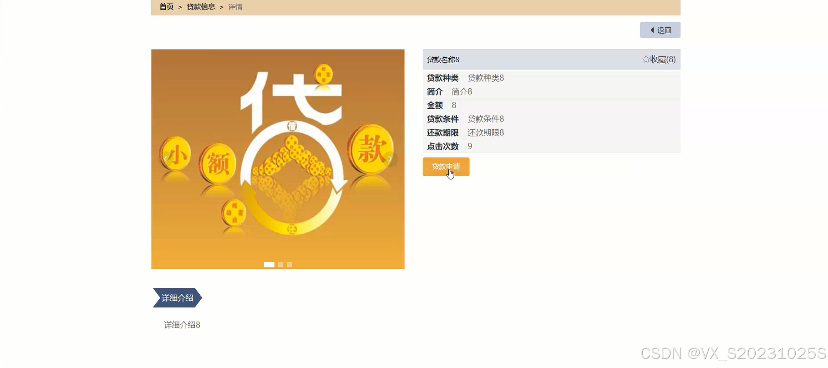Click the 还款期限8 value text

coord(486,132)
